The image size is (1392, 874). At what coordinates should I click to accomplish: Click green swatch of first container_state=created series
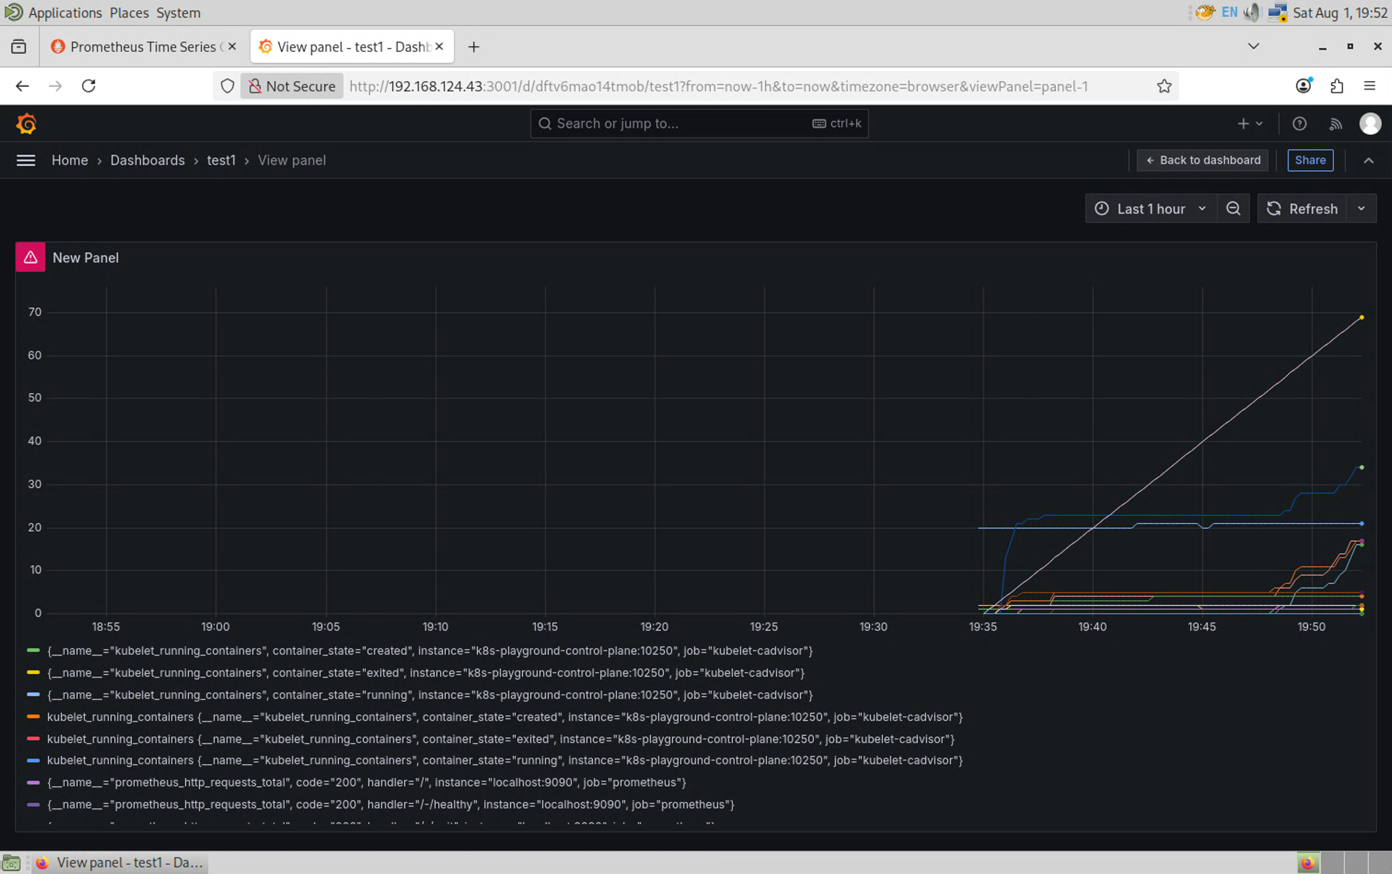[x=34, y=650]
